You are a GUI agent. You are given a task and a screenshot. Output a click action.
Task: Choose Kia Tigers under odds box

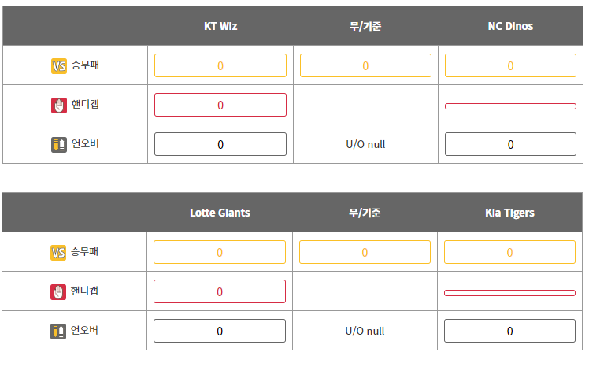coord(509,331)
